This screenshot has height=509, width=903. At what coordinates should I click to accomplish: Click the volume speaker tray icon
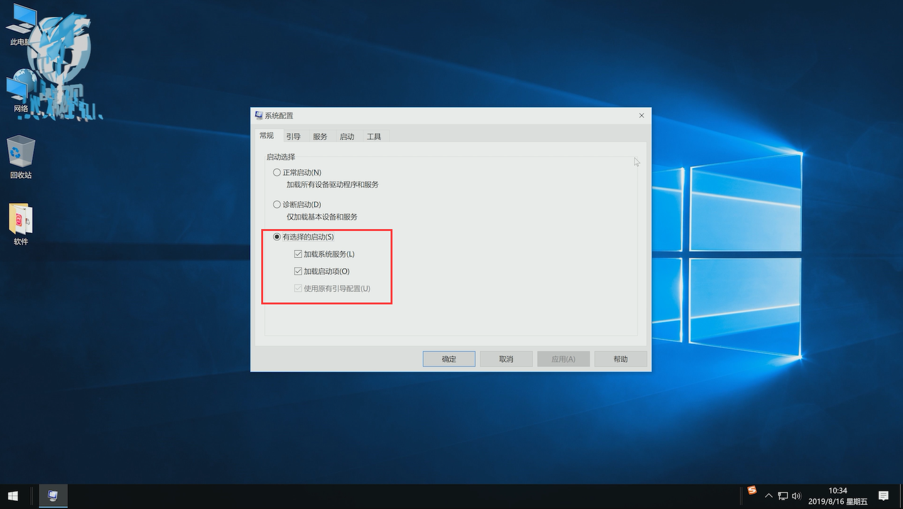tap(798, 496)
